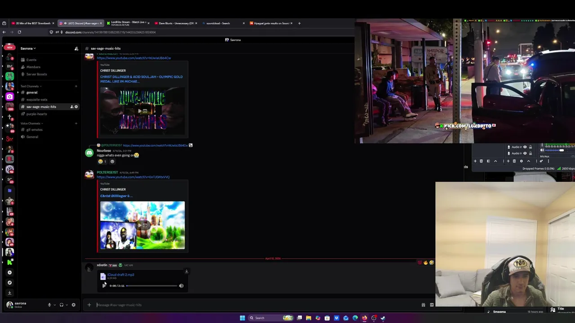The width and height of the screenshot is (575, 323).
Task: Open Server Boosts
Action: pyautogui.click(x=36, y=74)
